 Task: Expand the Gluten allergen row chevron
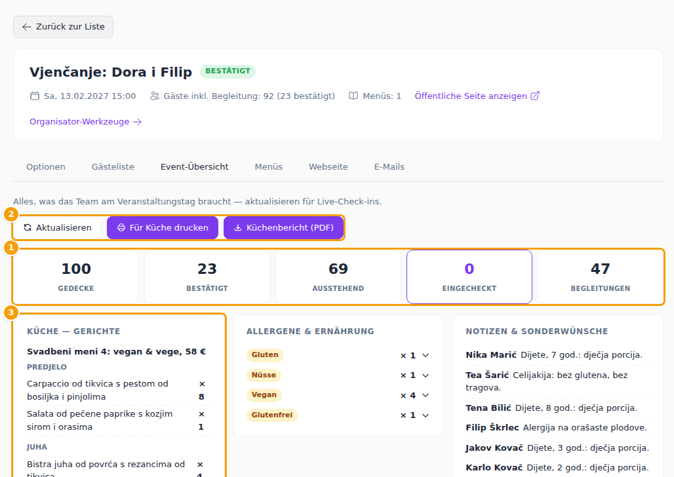(x=426, y=355)
